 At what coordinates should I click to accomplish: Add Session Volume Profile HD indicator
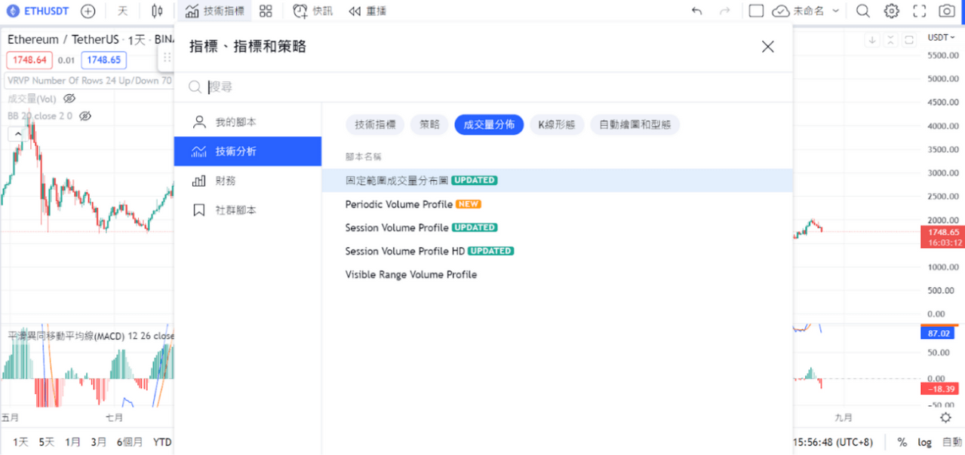[557, 251]
